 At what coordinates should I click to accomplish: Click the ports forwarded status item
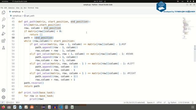pyautogui.click(x=18, y=102)
